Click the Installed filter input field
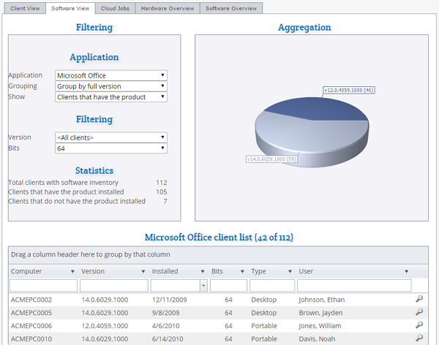The image size is (439, 345). 176,286
